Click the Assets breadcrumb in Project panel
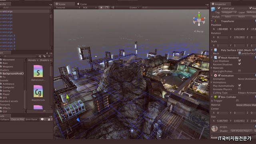 tap(32, 60)
